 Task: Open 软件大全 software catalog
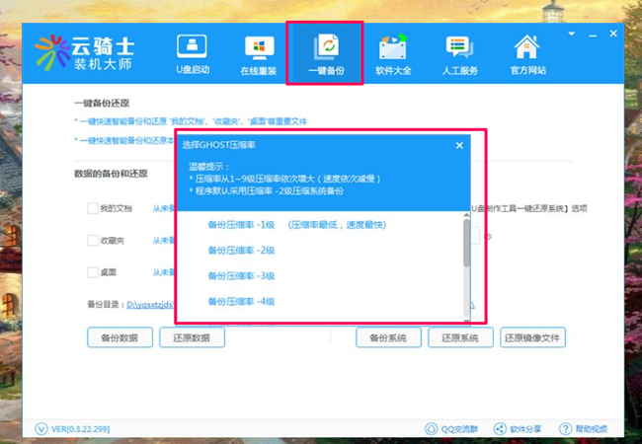[x=393, y=55]
